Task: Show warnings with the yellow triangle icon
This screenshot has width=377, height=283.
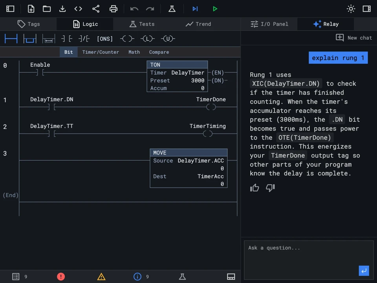Action: (x=101, y=276)
